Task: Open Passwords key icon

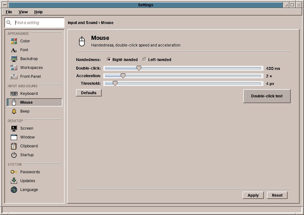Action: [14, 172]
